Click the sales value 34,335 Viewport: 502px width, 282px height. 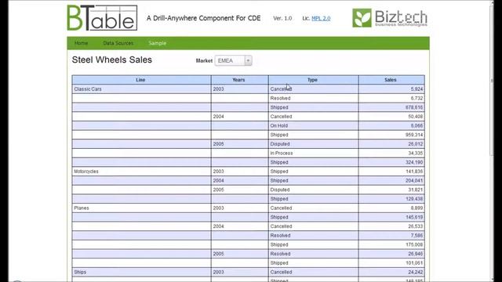416,154
